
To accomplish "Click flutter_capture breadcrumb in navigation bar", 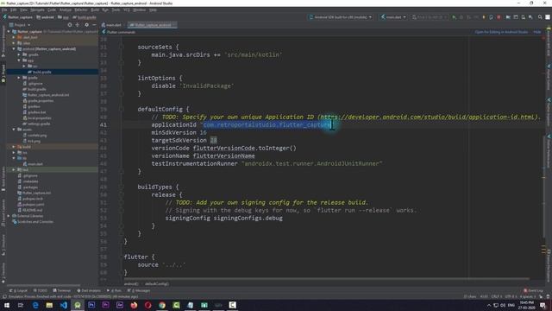I will 17,17.
